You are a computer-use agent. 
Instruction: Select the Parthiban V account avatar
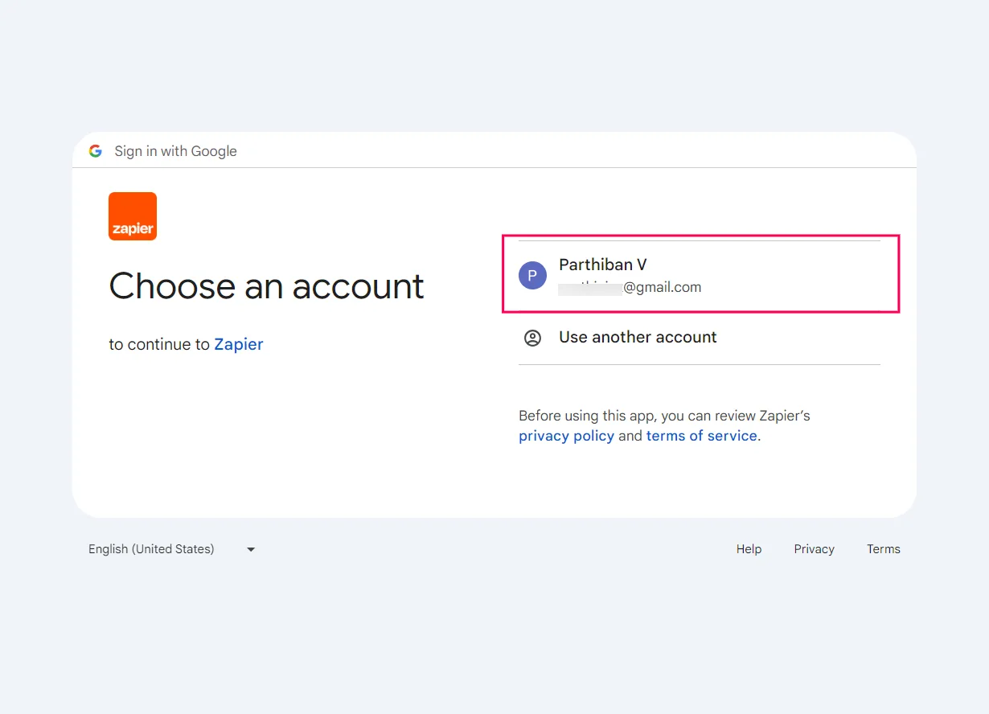pyautogui.click(x=532, y=275)
